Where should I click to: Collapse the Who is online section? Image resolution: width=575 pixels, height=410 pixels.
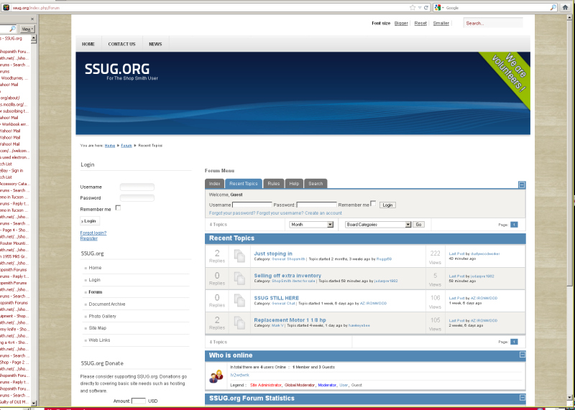tap(523, 355)
